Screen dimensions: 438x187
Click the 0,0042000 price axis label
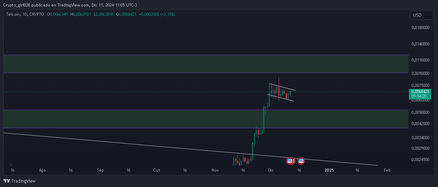(x=420, y=124)
